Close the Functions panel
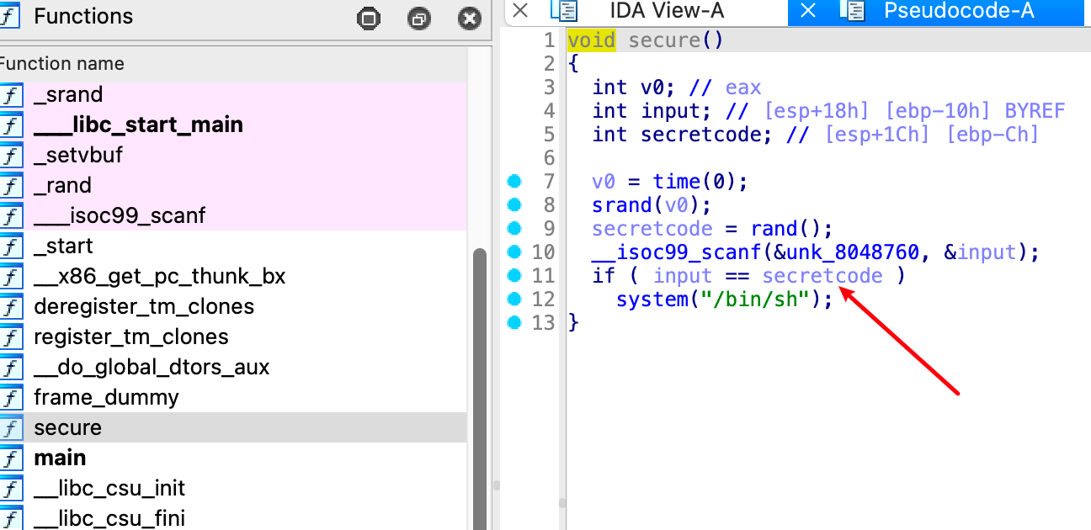The height and width of the screenshot is (530, 1091). [x=470, y=19]
